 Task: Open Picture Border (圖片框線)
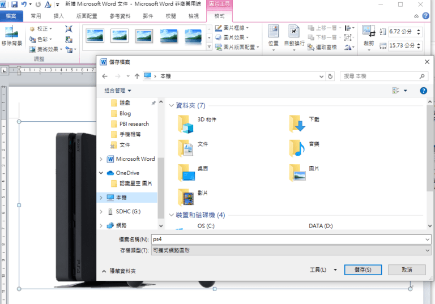coord(232,28)
